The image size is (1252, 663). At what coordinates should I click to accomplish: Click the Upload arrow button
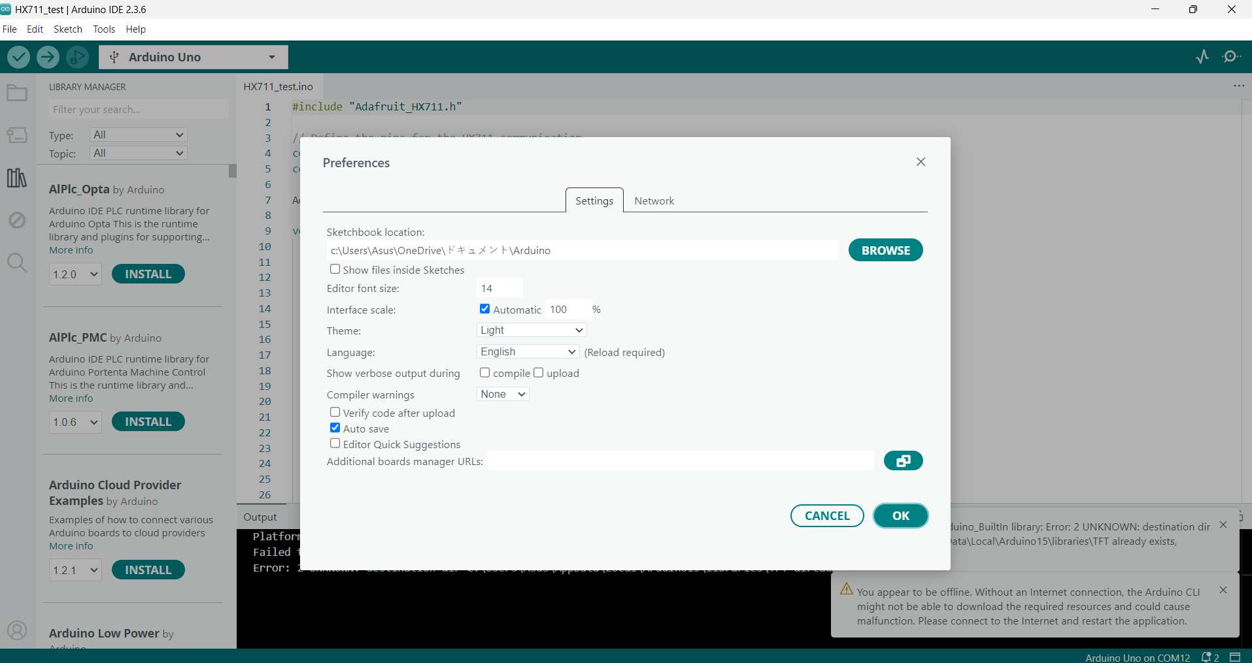pyautogui.click(x=48, y=57)
